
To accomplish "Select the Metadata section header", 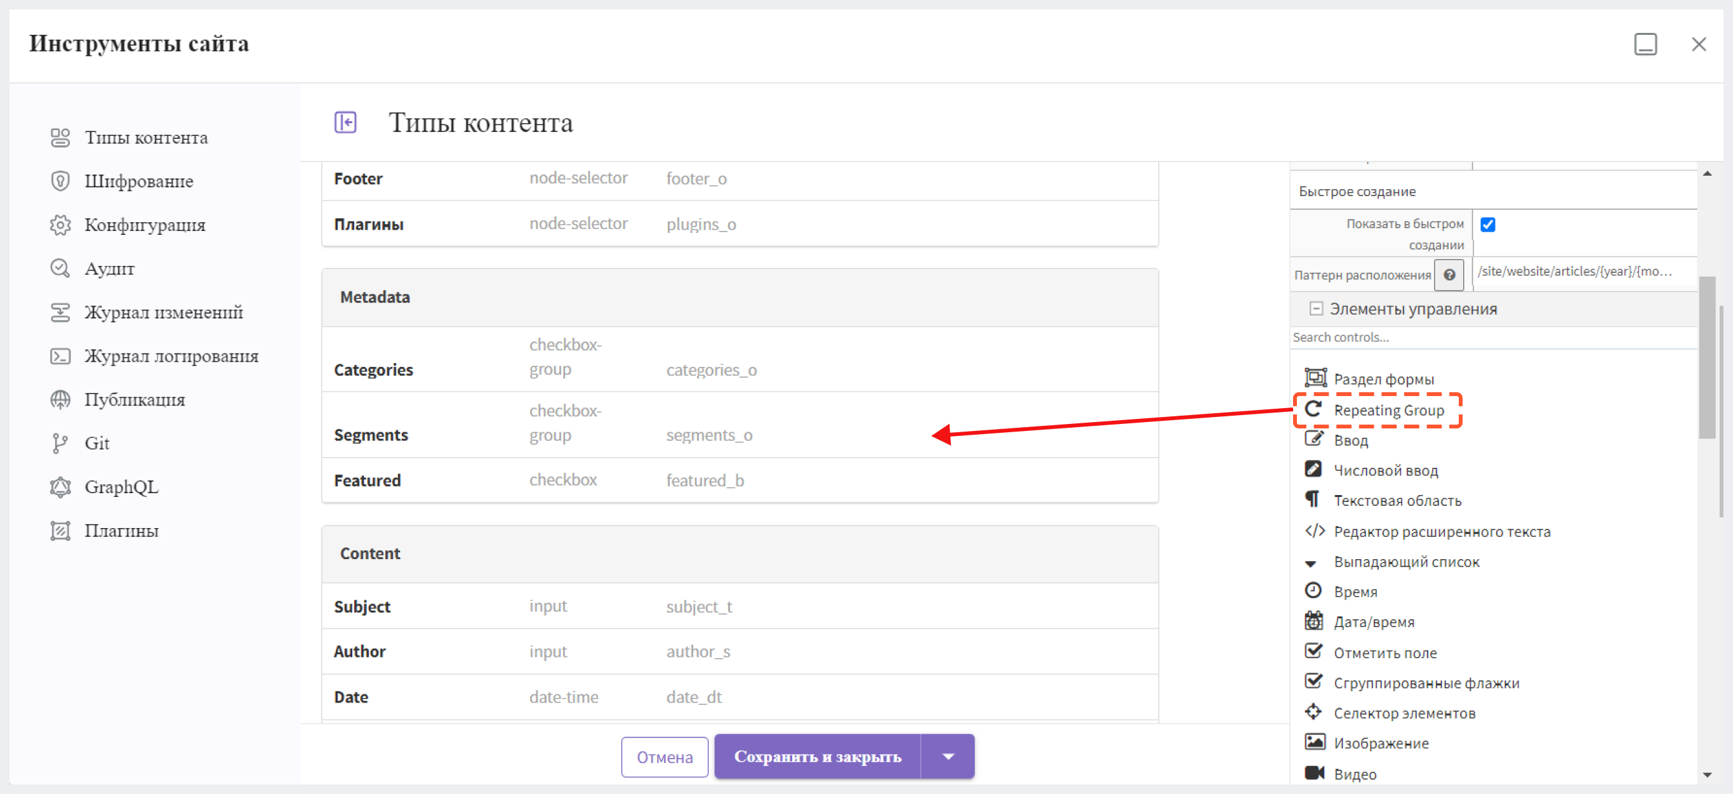I will tap(740, 298).
